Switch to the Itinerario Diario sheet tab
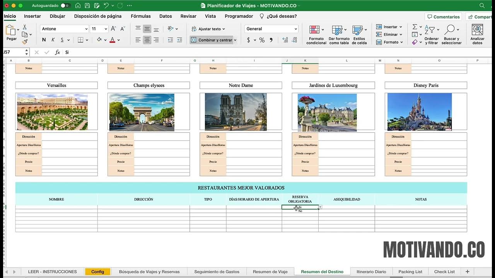This screenshot has height=278, width=495. tap(371, 271)
